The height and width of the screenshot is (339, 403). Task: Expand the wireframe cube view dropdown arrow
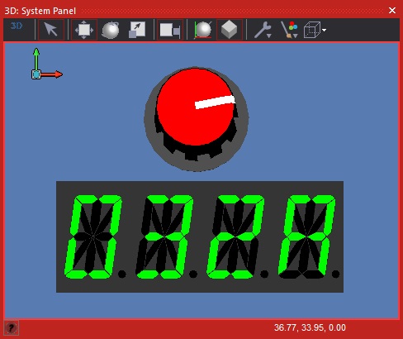click(324, 30)
